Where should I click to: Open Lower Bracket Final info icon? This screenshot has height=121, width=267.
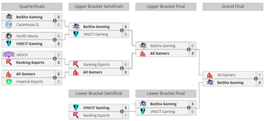click(x=189, y=108)
